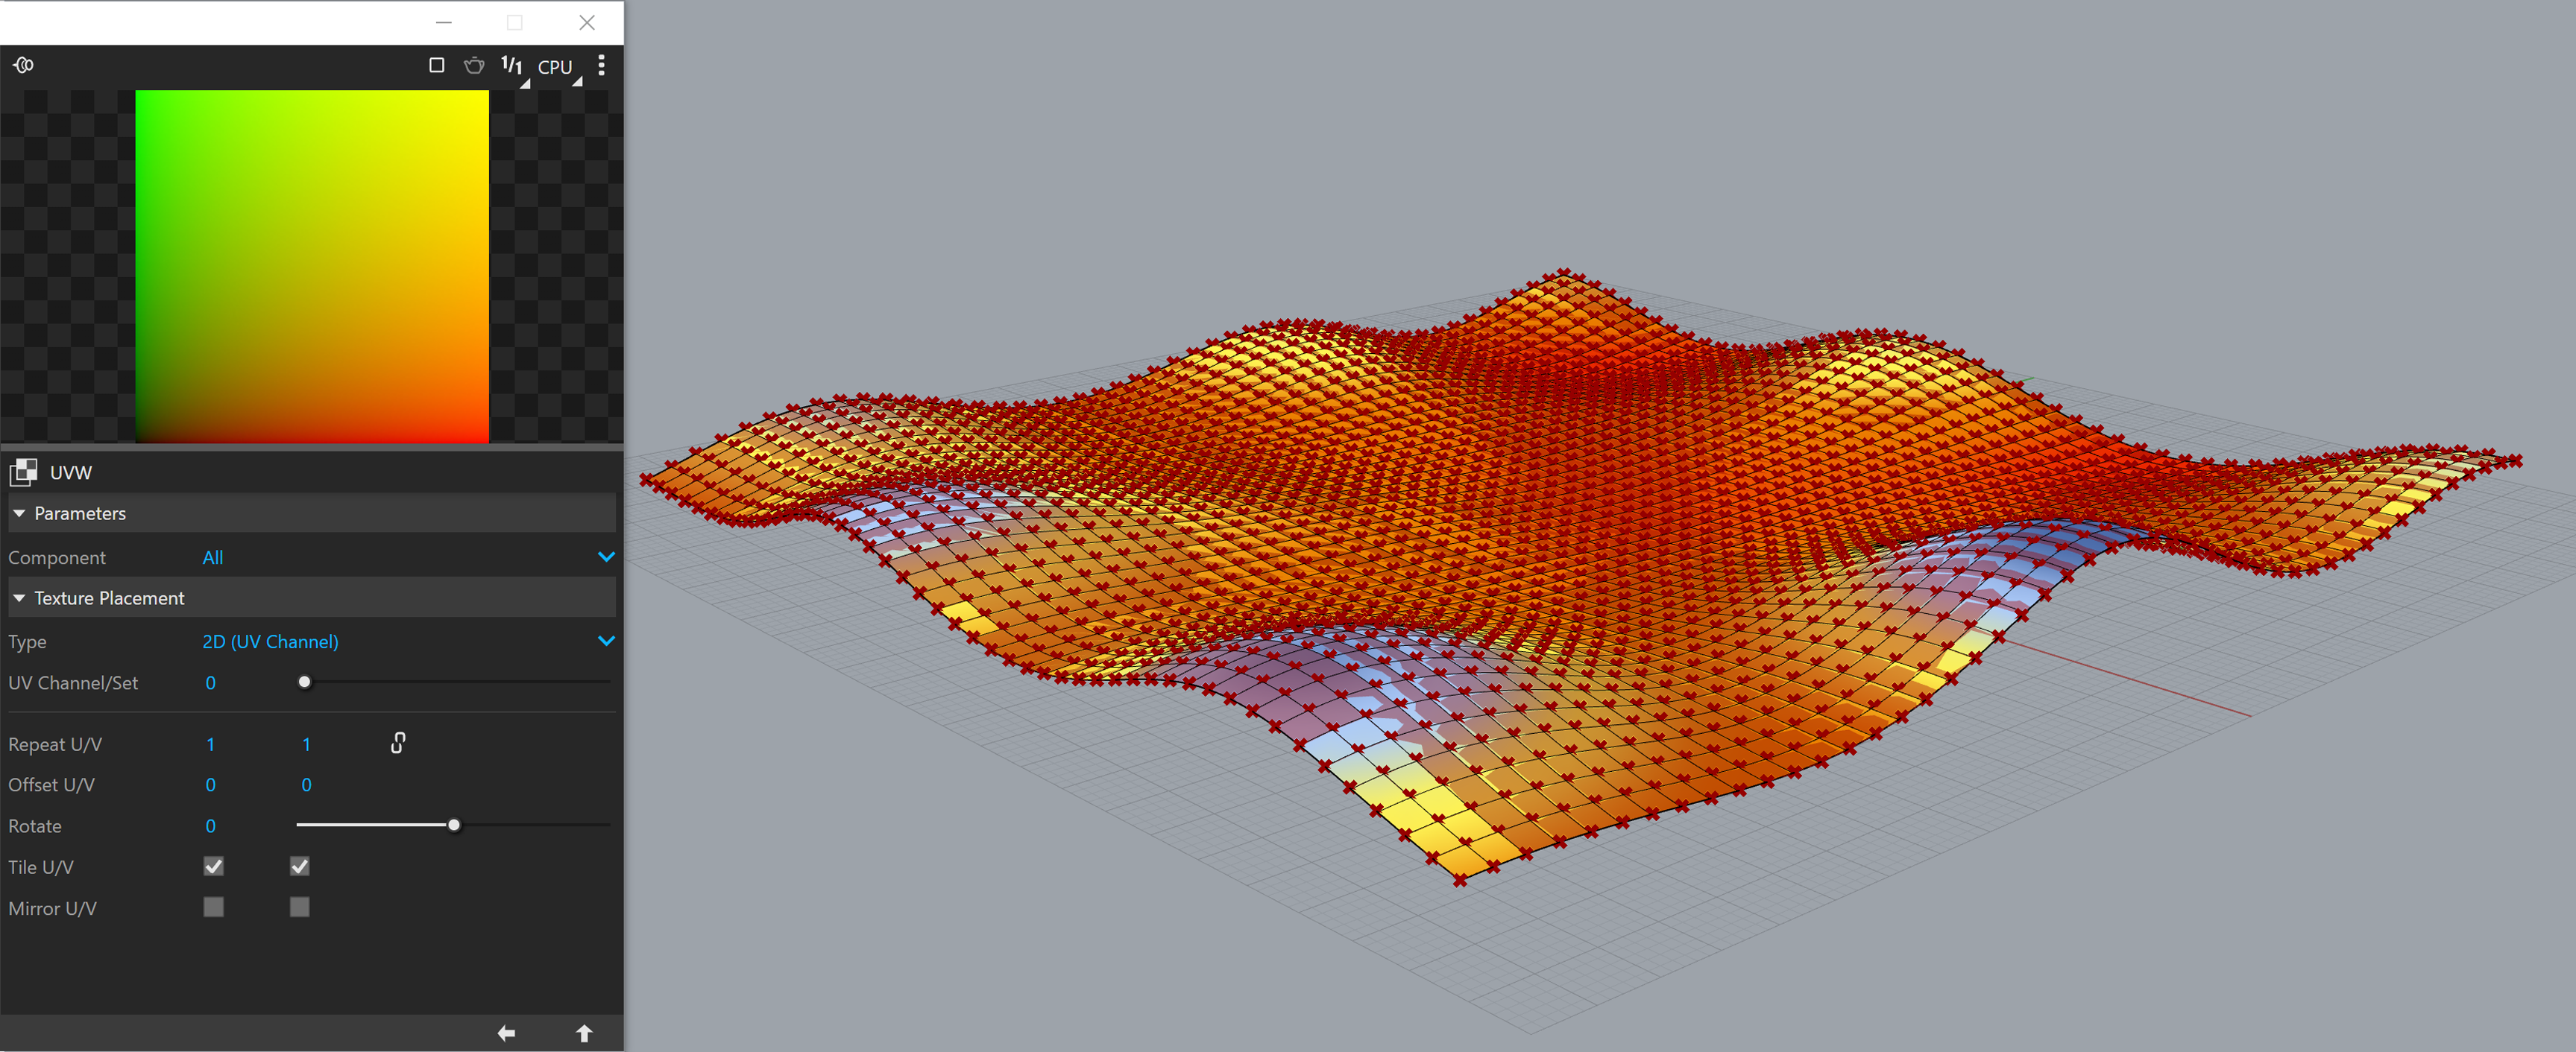This screenshot has height=1052, width=2576.
Task: Click the Tile U/V label
Action: coord(41,867)
